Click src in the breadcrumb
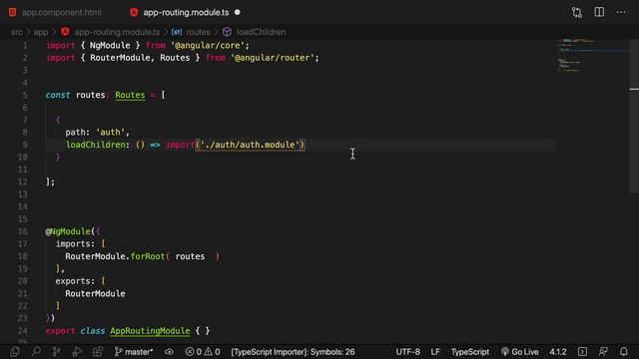 pos(17,32)
